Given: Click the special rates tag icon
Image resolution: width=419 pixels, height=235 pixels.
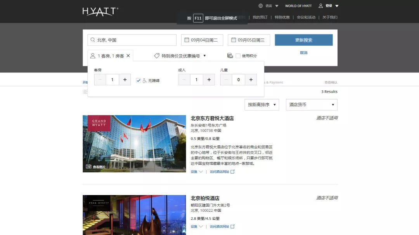Looking at the screenshot, I should click(157, 56).
